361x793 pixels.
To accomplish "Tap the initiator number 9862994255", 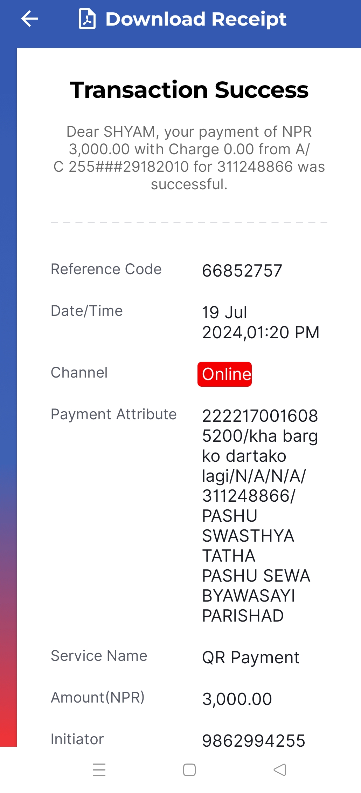I will coord(254,741).
